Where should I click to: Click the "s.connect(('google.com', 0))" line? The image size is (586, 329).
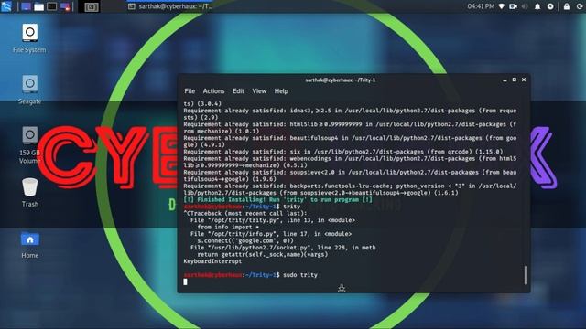tap(245, 240)
